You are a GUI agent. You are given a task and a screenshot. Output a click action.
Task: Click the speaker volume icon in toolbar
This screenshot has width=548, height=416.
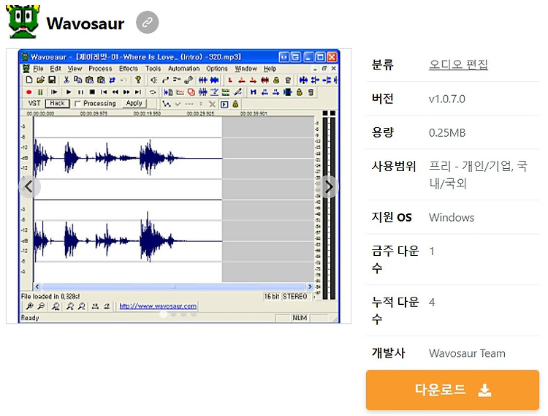click(x=153, y=80)
